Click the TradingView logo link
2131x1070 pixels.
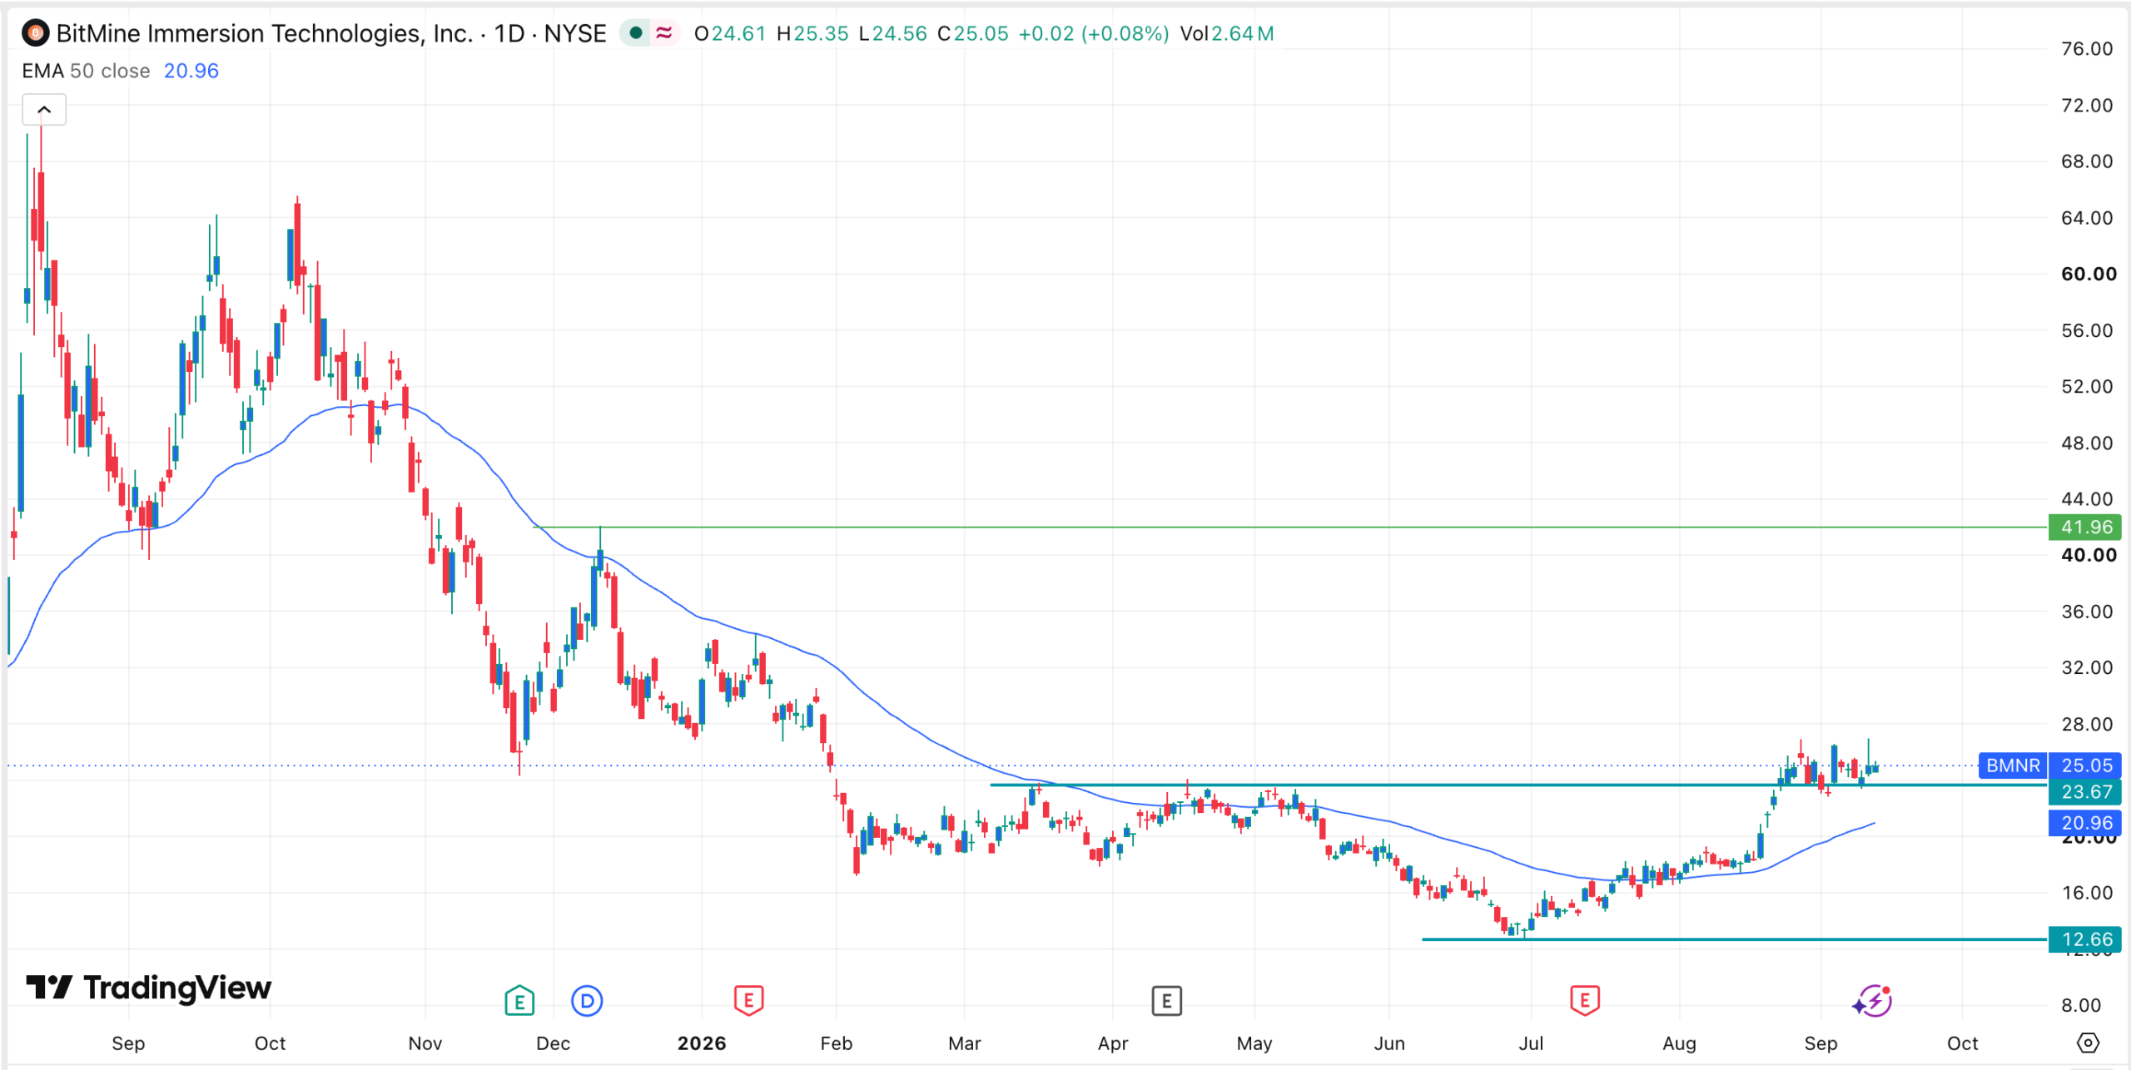click(148, 988)
